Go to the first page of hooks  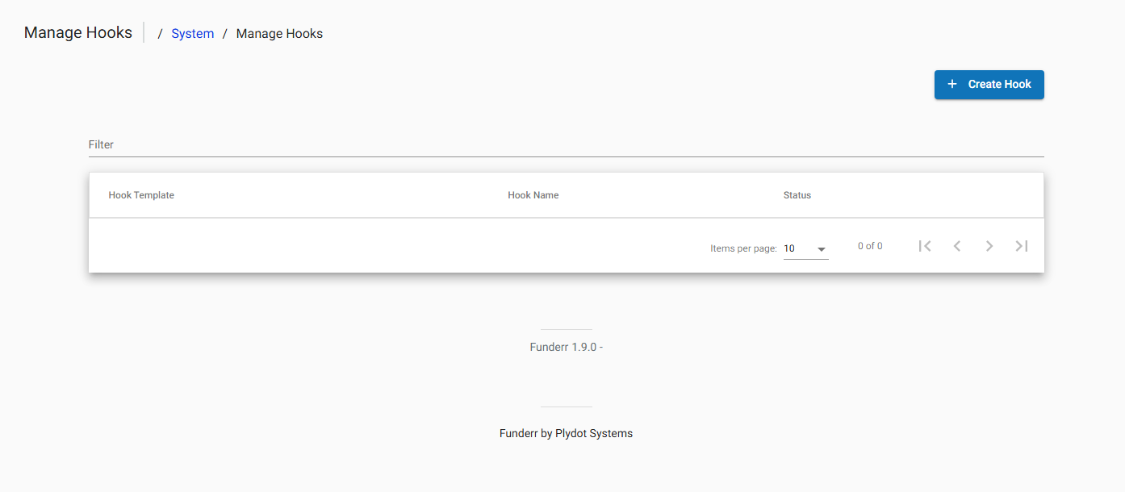[925, 246]
